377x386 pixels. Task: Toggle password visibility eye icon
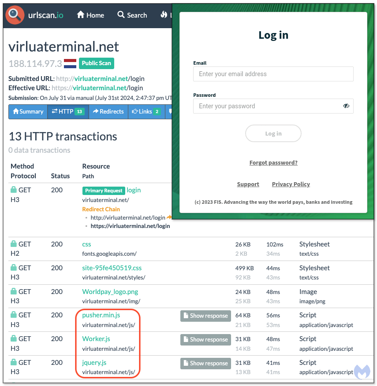point(346,106)
